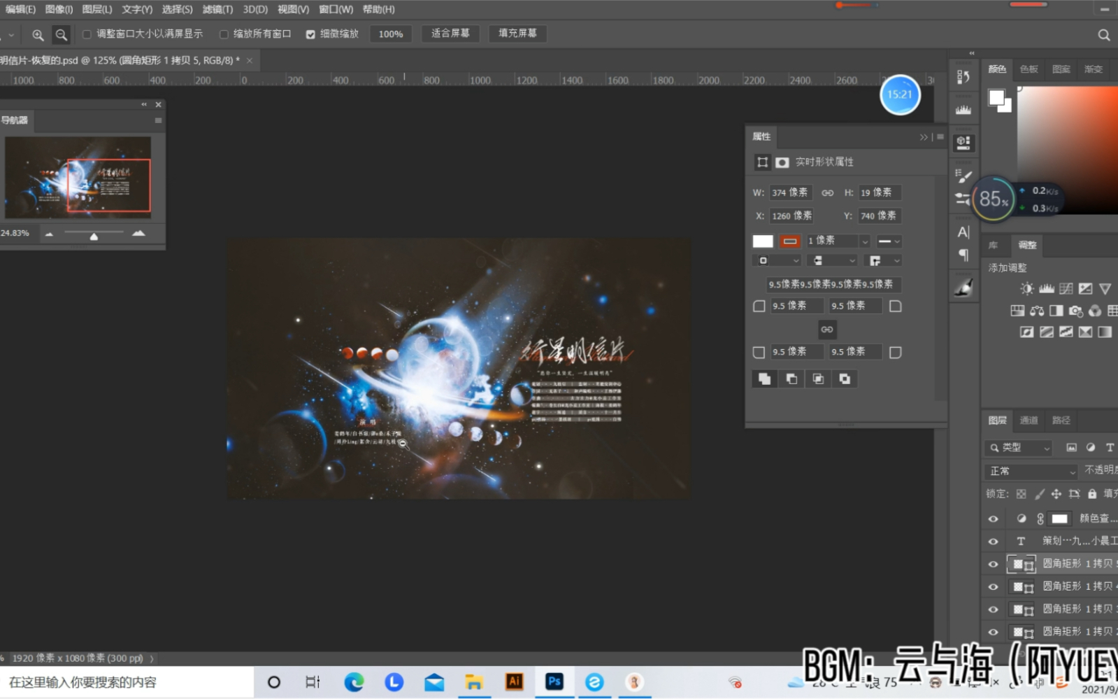The image size is (1118, 699).
Task: Click the live shape properties icon
Action: pyautogui.click(x=762, y=162)
